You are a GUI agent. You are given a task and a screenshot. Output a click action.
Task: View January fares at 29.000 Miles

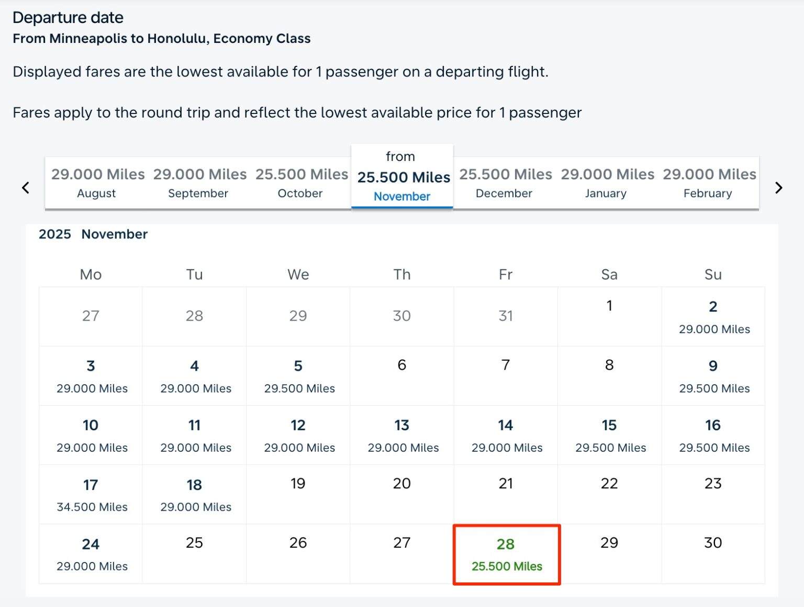(x=606, y=183)
